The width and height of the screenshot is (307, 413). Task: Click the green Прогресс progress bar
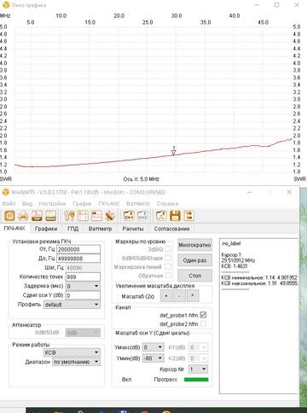pos(196,380)
